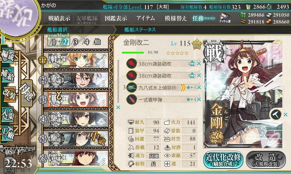This screenshot has width=291, height=174.
Task: Open the 入渠 repair dock side icon
Action: pyautogui.click(x=7, y=115)
